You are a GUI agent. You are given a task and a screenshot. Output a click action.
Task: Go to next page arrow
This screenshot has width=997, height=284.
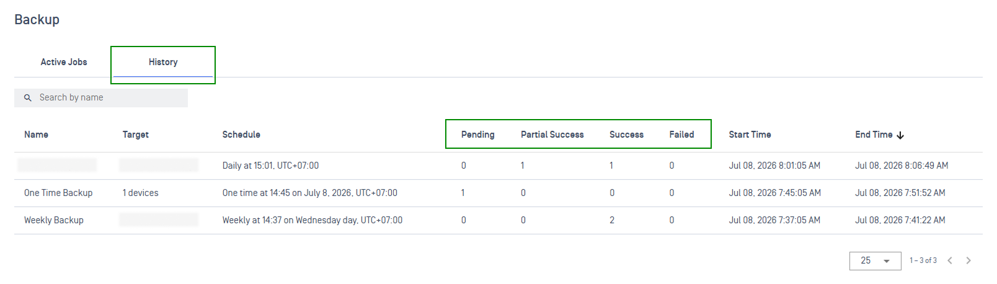click(x=968, y=260)
